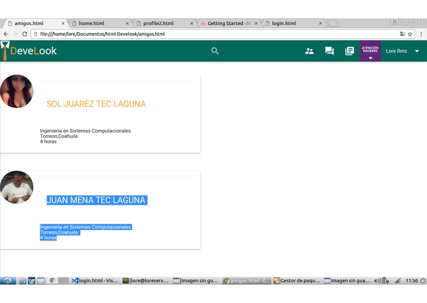This screenshot has width=427, height=303.
Task: Click Juan Mena's Torreon,Coahuila text
Action: [60, 232]
